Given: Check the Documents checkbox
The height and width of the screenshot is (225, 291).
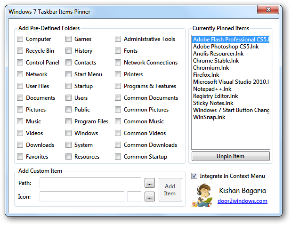Looking at the screenshot, I should point(20,98).
